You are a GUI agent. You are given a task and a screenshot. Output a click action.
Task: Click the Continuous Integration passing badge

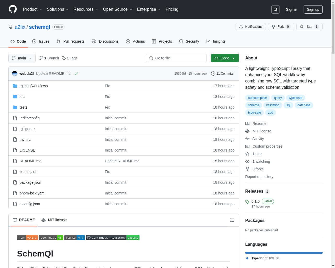click(x=113, y=238)
